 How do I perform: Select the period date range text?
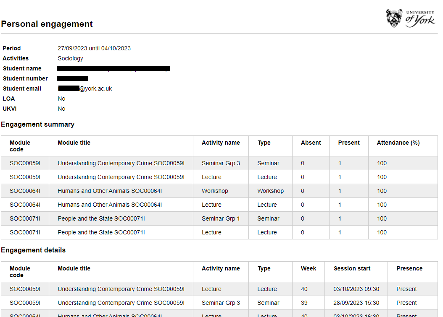[94, 48]
